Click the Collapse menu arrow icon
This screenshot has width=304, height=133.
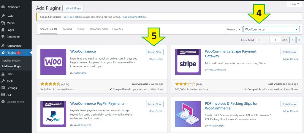(3, 102)
